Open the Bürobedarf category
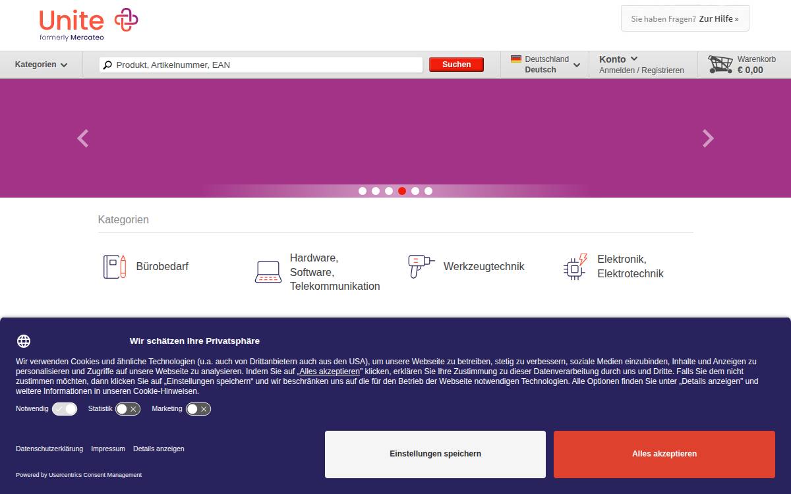This screenshot has height=494, width=791. tap(162, 267)
